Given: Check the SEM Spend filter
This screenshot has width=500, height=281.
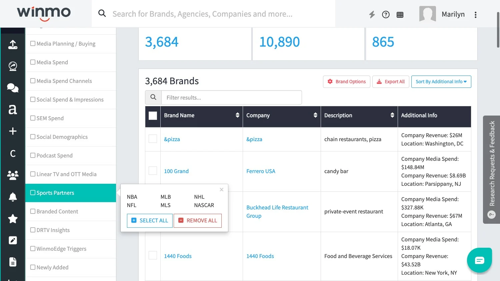Looking at the screenshot, I should 33,118.
